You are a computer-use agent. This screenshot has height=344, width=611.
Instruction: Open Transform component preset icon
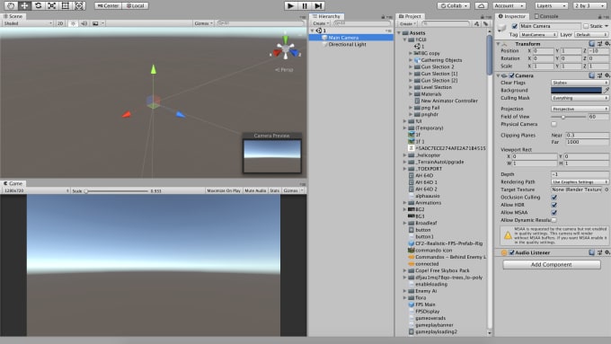[599, 44]
